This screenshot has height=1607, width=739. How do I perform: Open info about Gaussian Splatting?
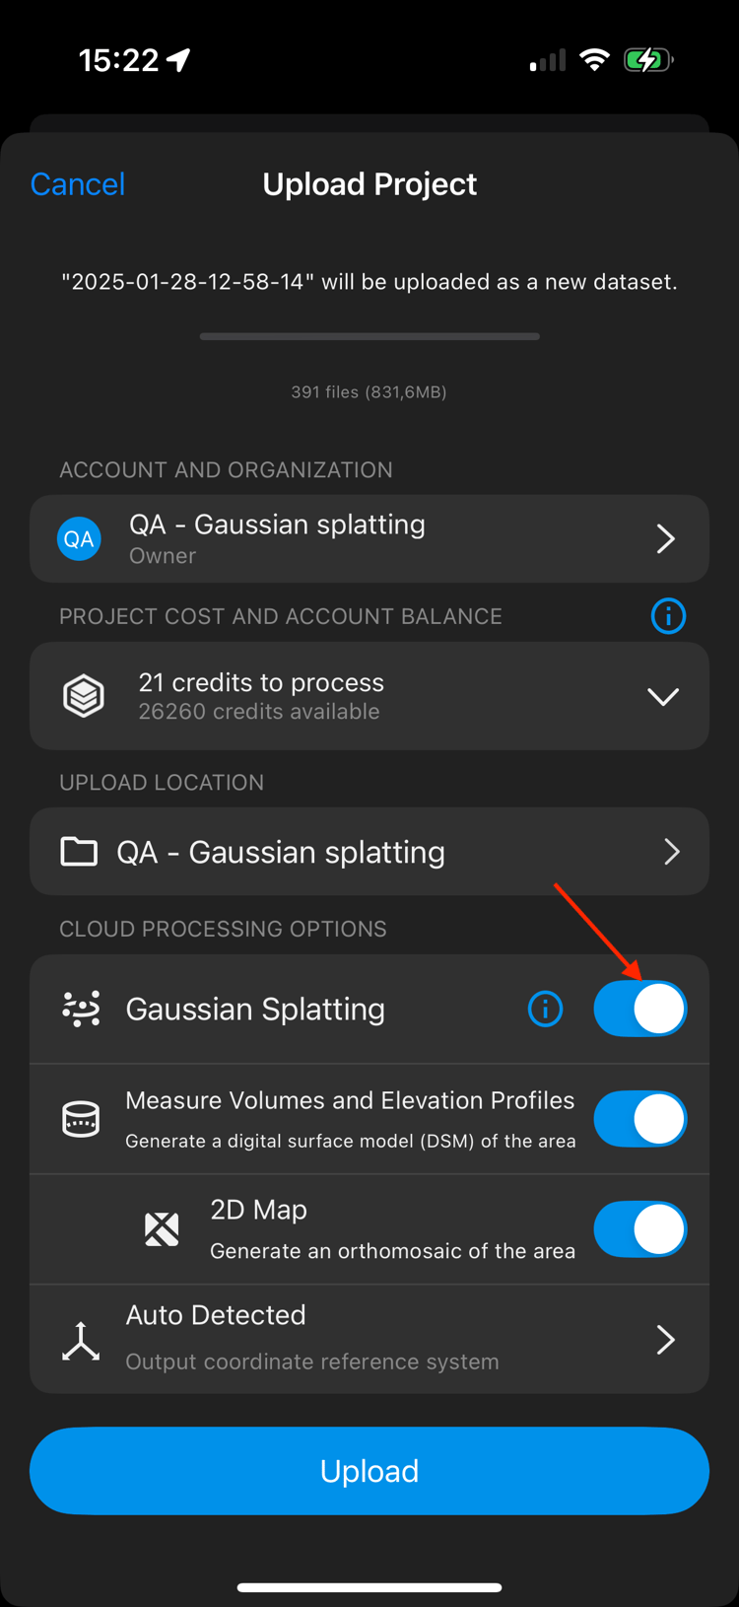coord(545,1009)
